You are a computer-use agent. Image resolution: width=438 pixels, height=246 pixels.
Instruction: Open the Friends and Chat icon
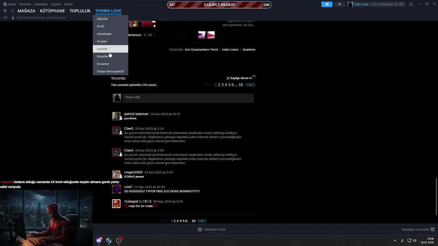point(433,230)
